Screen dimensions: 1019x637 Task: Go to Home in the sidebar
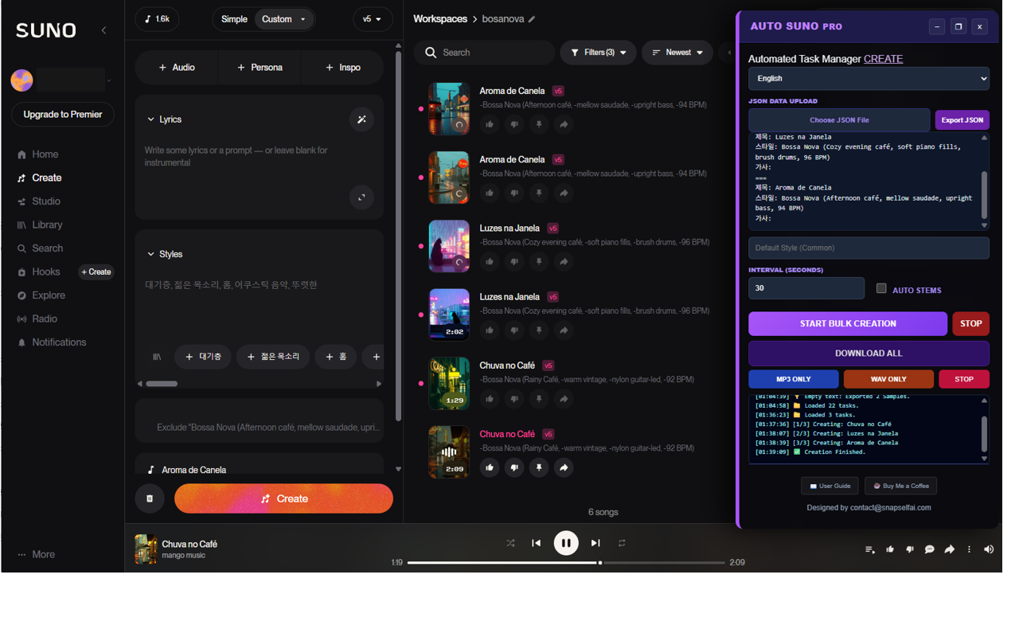pos(37,154)
